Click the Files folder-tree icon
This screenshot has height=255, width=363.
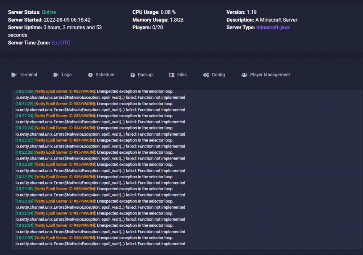tap(172, 75)
